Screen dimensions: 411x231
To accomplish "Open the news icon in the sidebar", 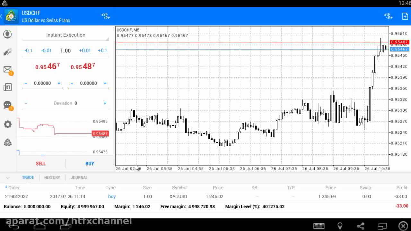I will pos(8,87).
